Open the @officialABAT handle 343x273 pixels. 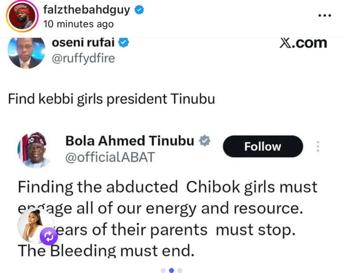click(x=110, y=157)
